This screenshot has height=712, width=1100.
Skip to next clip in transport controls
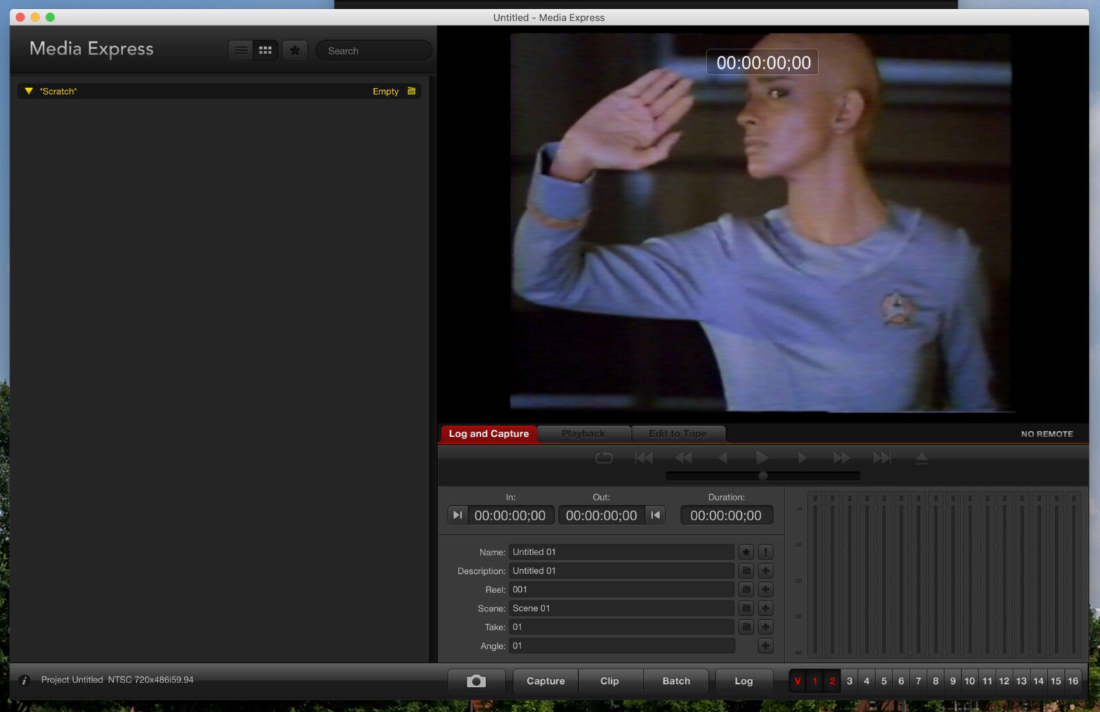pos(882,458)
